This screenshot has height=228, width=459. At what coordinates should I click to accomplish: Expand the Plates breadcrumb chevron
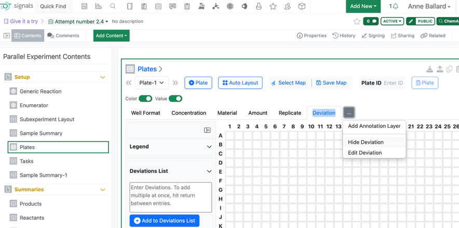[160, 69]
